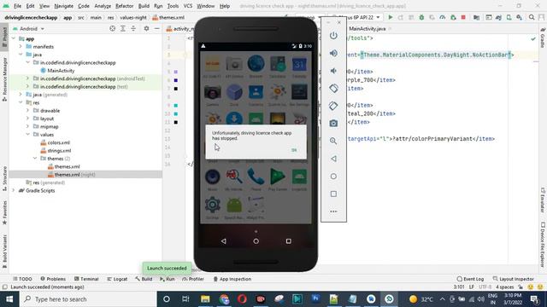
Task: Open File Explorer from the taskbar
Action: tap(205, 299)
